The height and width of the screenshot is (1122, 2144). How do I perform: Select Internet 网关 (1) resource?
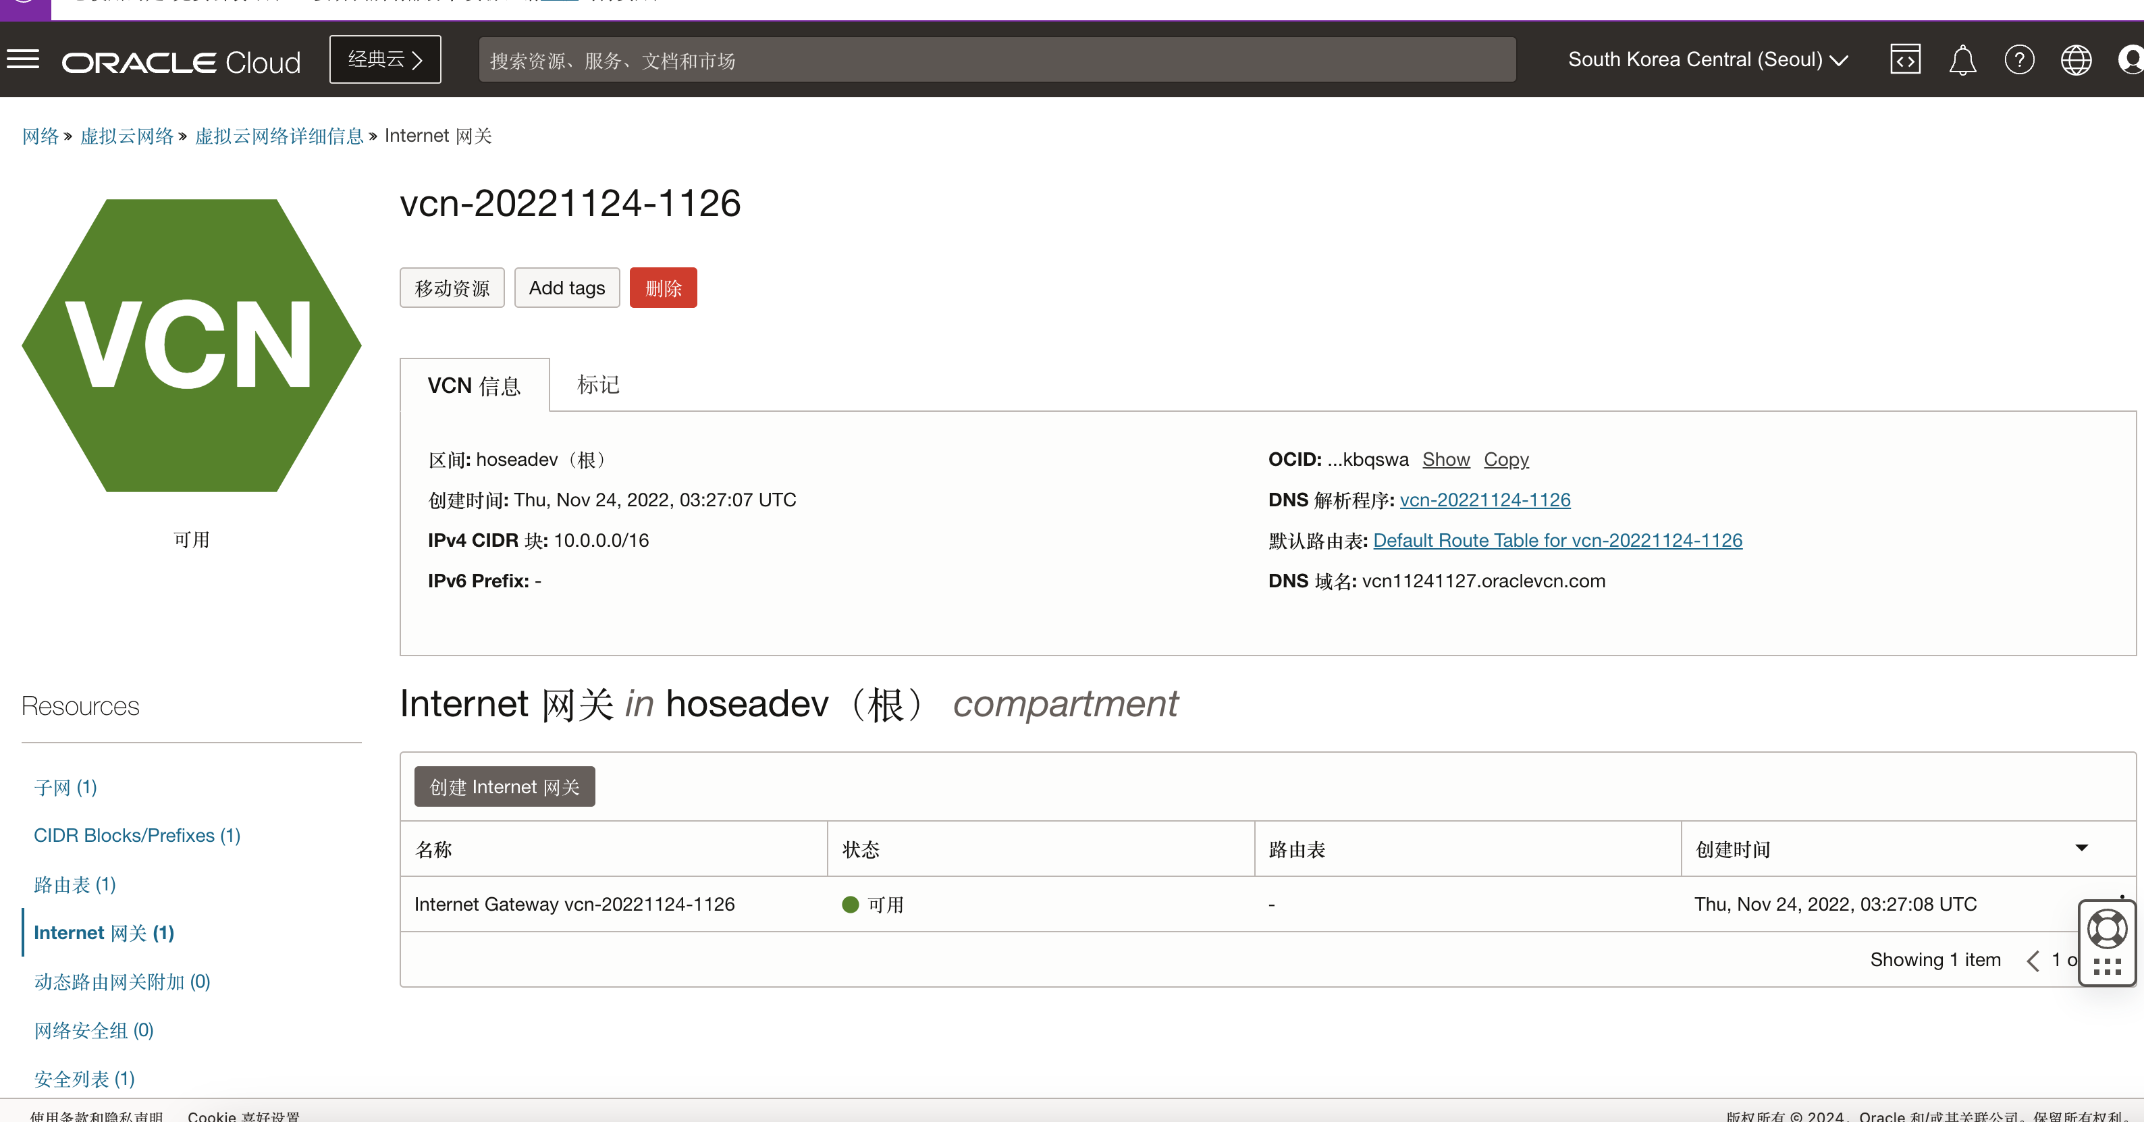coord(104,933)
